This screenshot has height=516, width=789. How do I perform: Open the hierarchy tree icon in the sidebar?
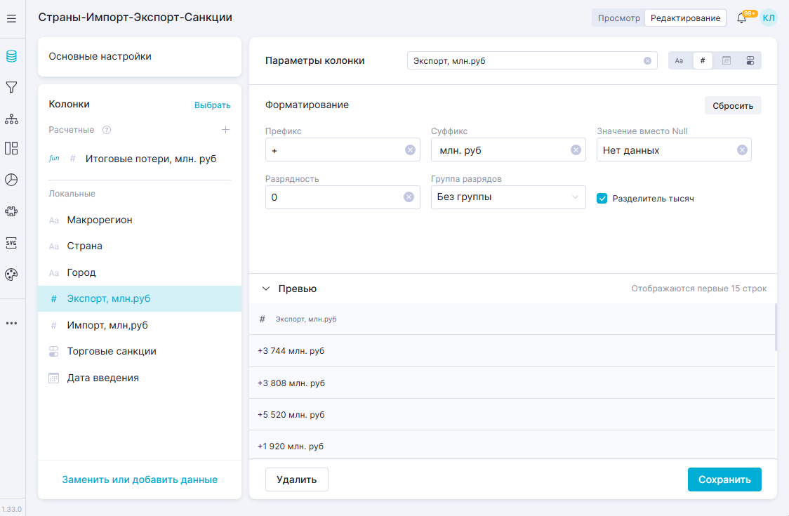[x=11, y=119]
